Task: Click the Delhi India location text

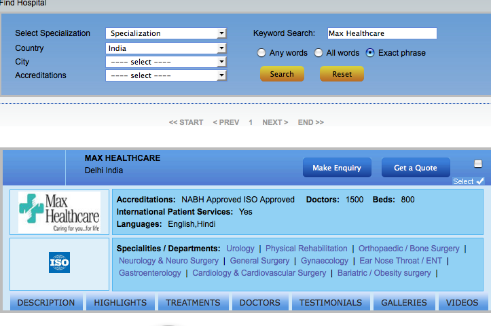Action: [104, 170]
